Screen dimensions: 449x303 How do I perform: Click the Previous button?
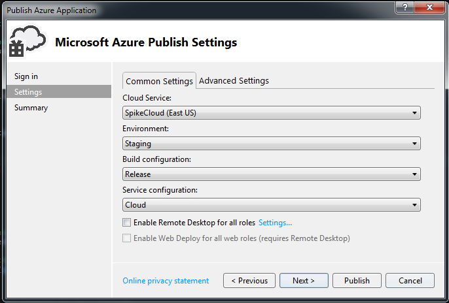[x=249, y=281]
